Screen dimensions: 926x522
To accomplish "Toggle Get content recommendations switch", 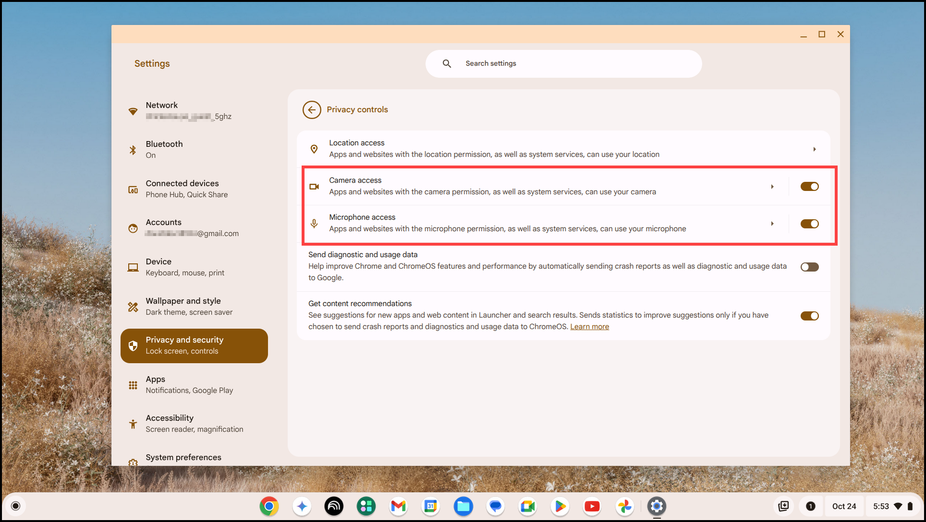I will [809, 316].
